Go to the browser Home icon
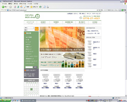Image resolution: width=127 pixels, height=102 pixels. 21,7
